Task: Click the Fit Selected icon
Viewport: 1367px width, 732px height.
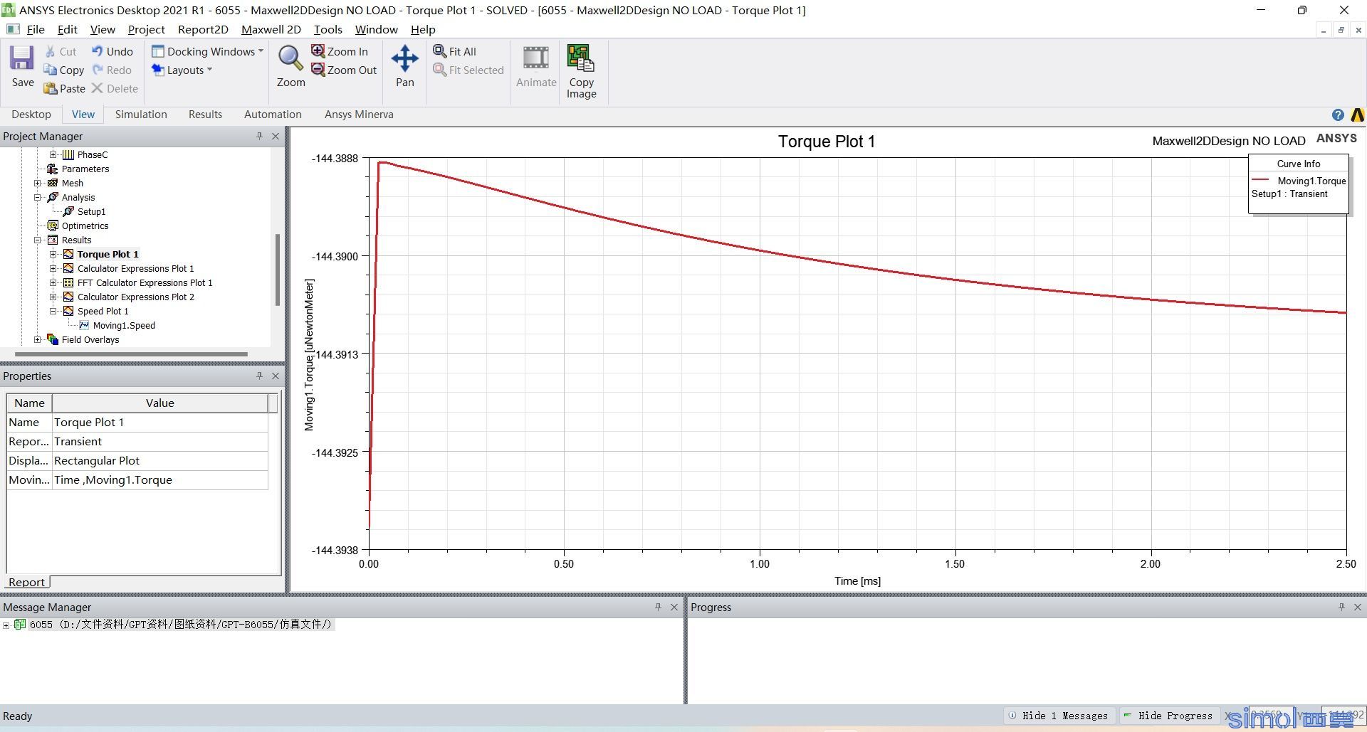Action: click(x=439, y=70)
